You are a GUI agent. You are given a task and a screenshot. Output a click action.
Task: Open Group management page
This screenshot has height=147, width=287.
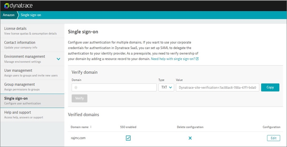point(32,87)
